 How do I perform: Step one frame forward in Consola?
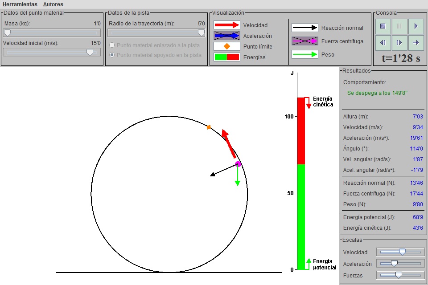(399, 43)
